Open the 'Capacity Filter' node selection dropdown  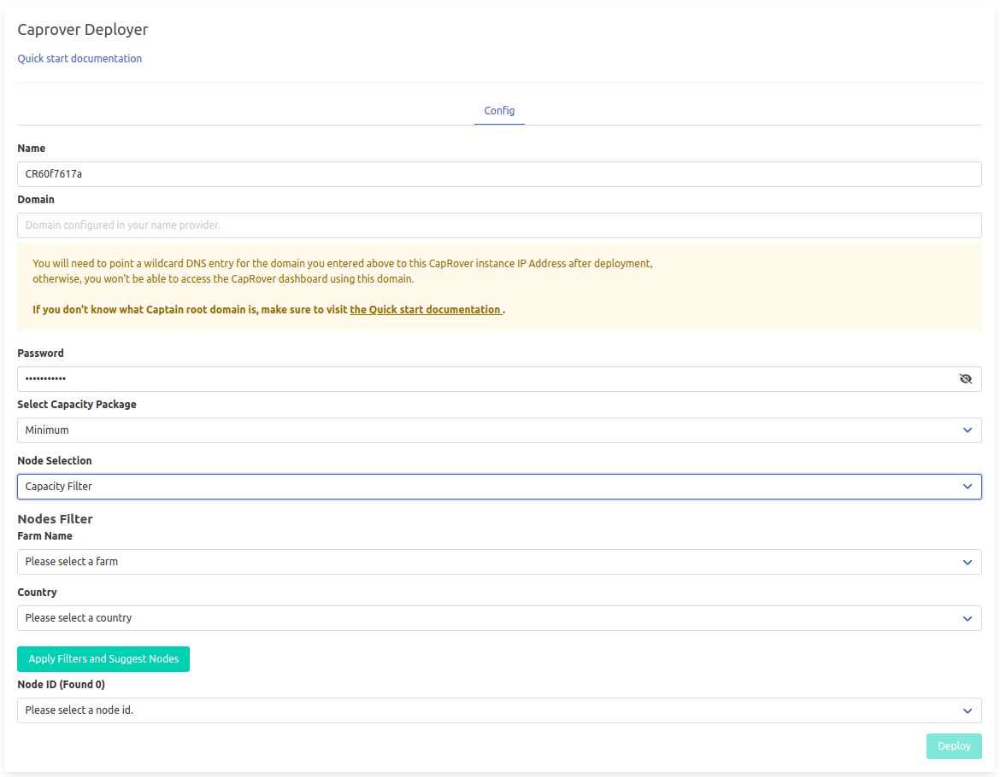point(479,487)
